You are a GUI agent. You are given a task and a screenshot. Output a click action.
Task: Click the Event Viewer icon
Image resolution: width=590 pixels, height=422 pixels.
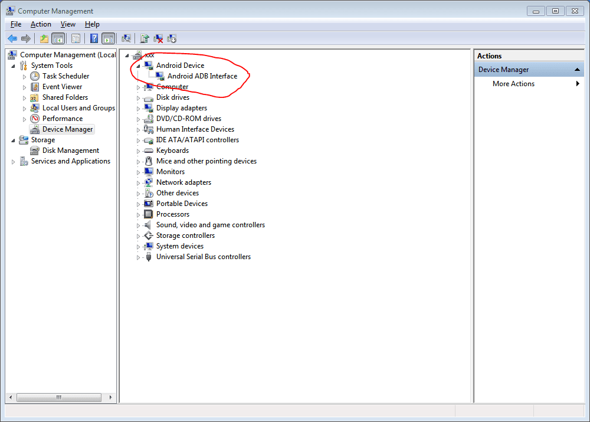click(35, 87)
